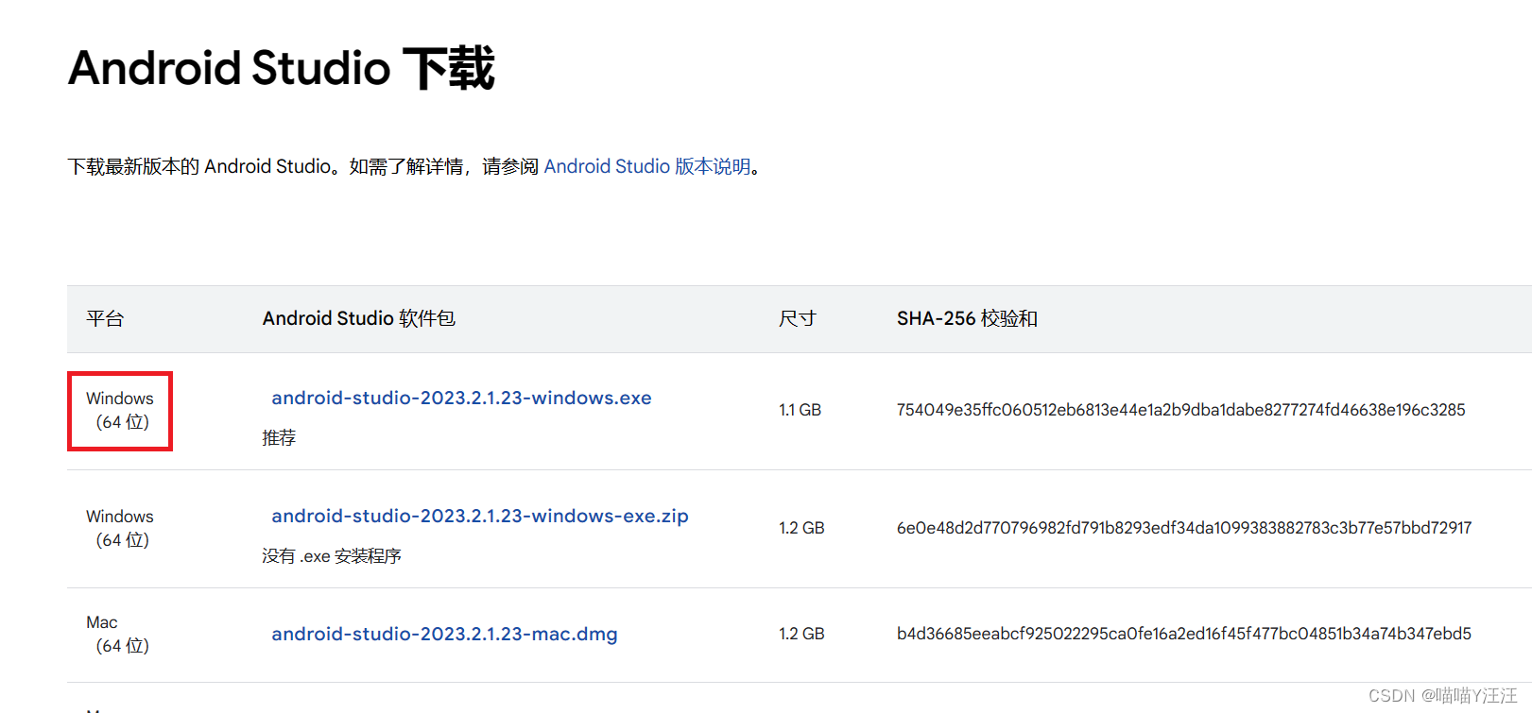This screenshot has width=1532, height=713.
Task: Select the Windows (64 位) cell of the windows.exe row
Action: (x=120, y=410)
